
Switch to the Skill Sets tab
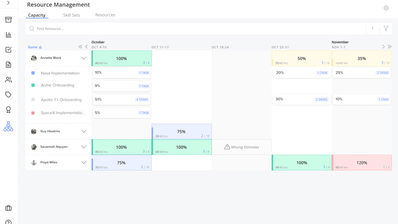(72, 15)
